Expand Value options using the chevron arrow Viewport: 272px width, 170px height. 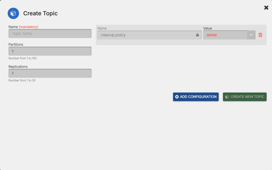click(251, 35)
